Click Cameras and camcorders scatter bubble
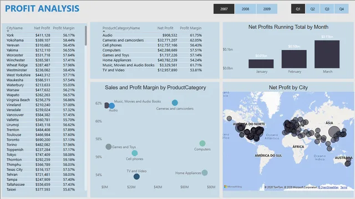The width and height of the screenshot is (355, 199). pyautogui.click(x=175, y=103)
